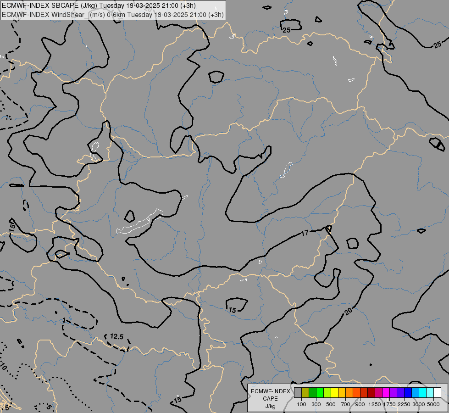This screenshot has width=449, height=413.
Task: Click the legend label "700"
Action: click(x=346, y=404)
